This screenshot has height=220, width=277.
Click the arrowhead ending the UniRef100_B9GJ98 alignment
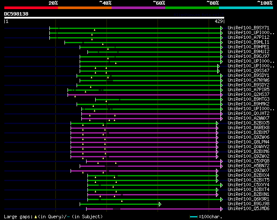tap(160, 204)
